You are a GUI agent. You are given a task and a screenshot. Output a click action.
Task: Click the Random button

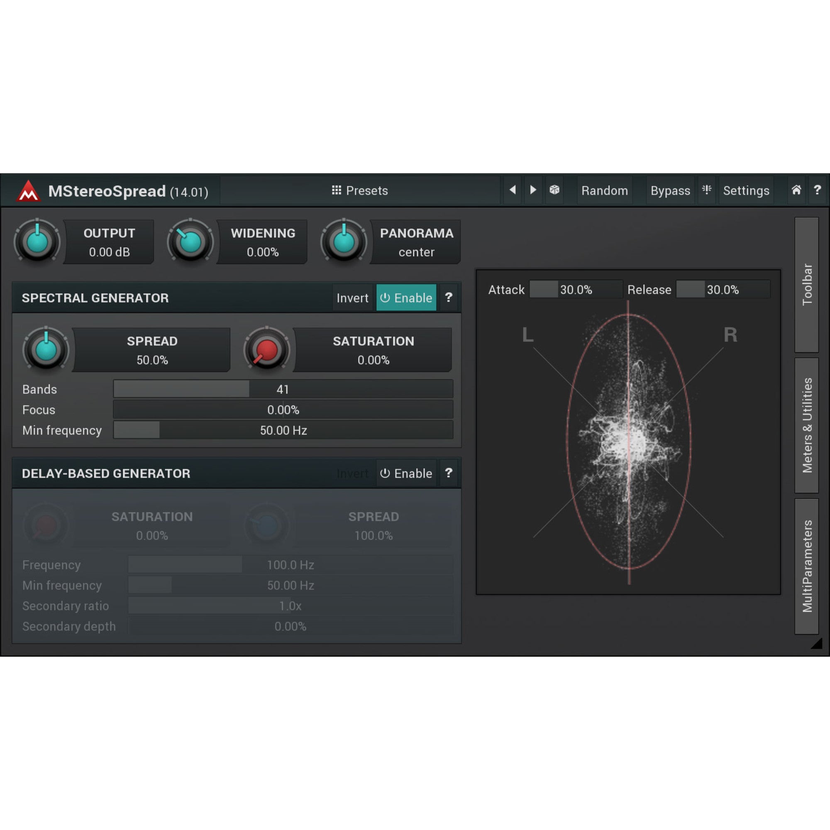(605, 190)
